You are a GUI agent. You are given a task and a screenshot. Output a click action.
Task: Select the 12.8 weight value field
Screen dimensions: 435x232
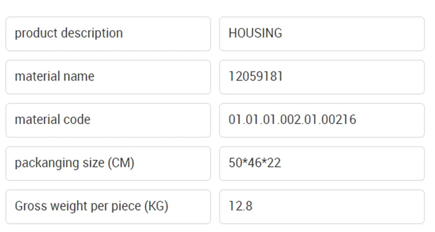(x=321, y=206)
